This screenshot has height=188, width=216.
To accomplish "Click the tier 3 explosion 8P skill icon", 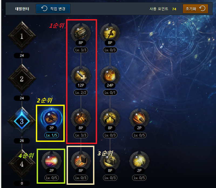I will pyautogui.click(x=81, y=118).
